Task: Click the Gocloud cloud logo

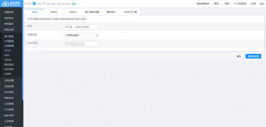Action: (11, 4)
